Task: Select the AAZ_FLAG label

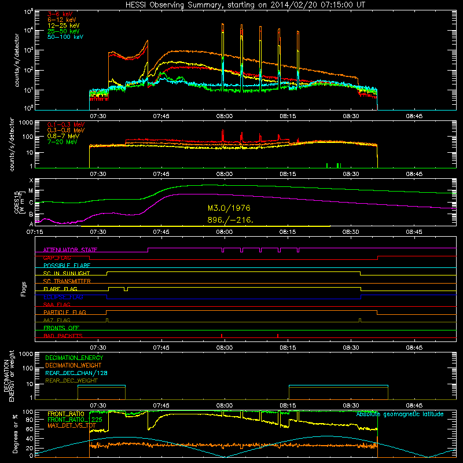Action: point(57,320)
